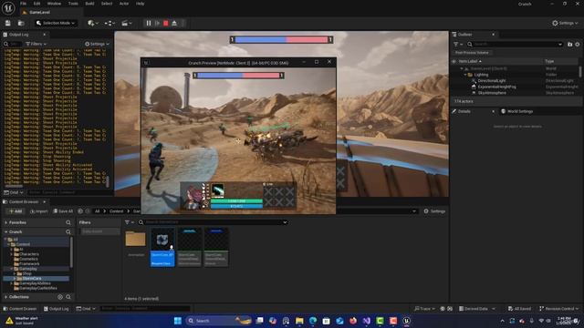Screen dimensions: 584x328
Task: Open the Actor menu
Action: tap(124, 4)
